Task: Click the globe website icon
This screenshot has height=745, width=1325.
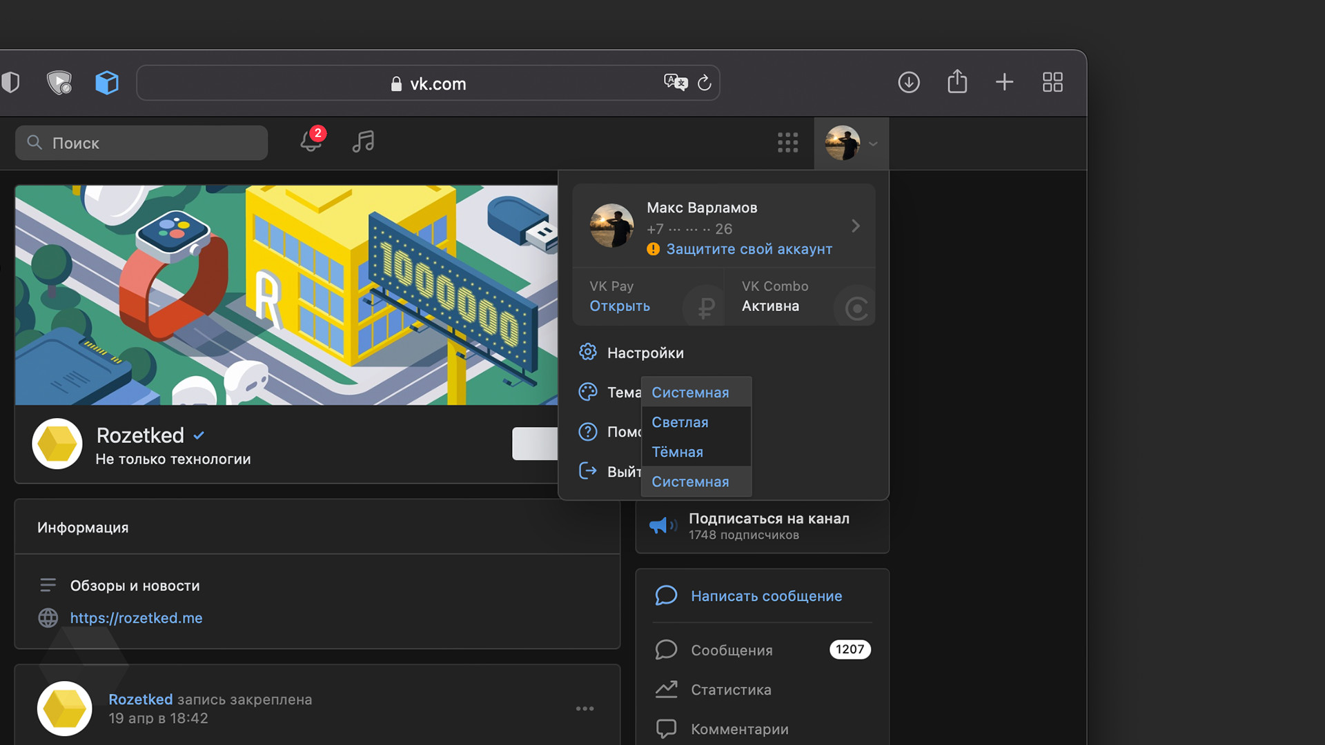Action: (x=48, y=617)
